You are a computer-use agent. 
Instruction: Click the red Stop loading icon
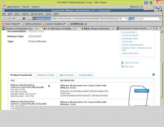(x=24, y=19)
